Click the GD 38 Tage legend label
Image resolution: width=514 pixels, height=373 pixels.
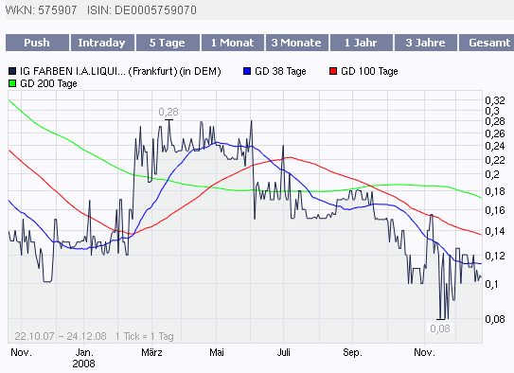[x=280, y=71]
